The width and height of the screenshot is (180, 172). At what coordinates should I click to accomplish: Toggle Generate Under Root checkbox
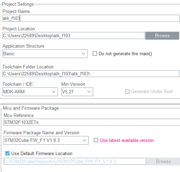127,92
